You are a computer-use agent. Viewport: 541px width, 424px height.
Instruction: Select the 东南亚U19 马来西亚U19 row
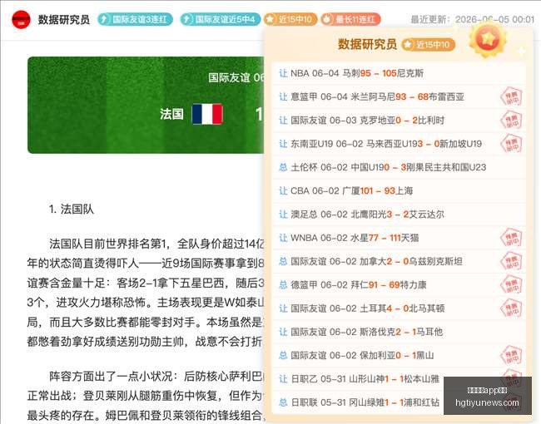click(x=399, y=144)
